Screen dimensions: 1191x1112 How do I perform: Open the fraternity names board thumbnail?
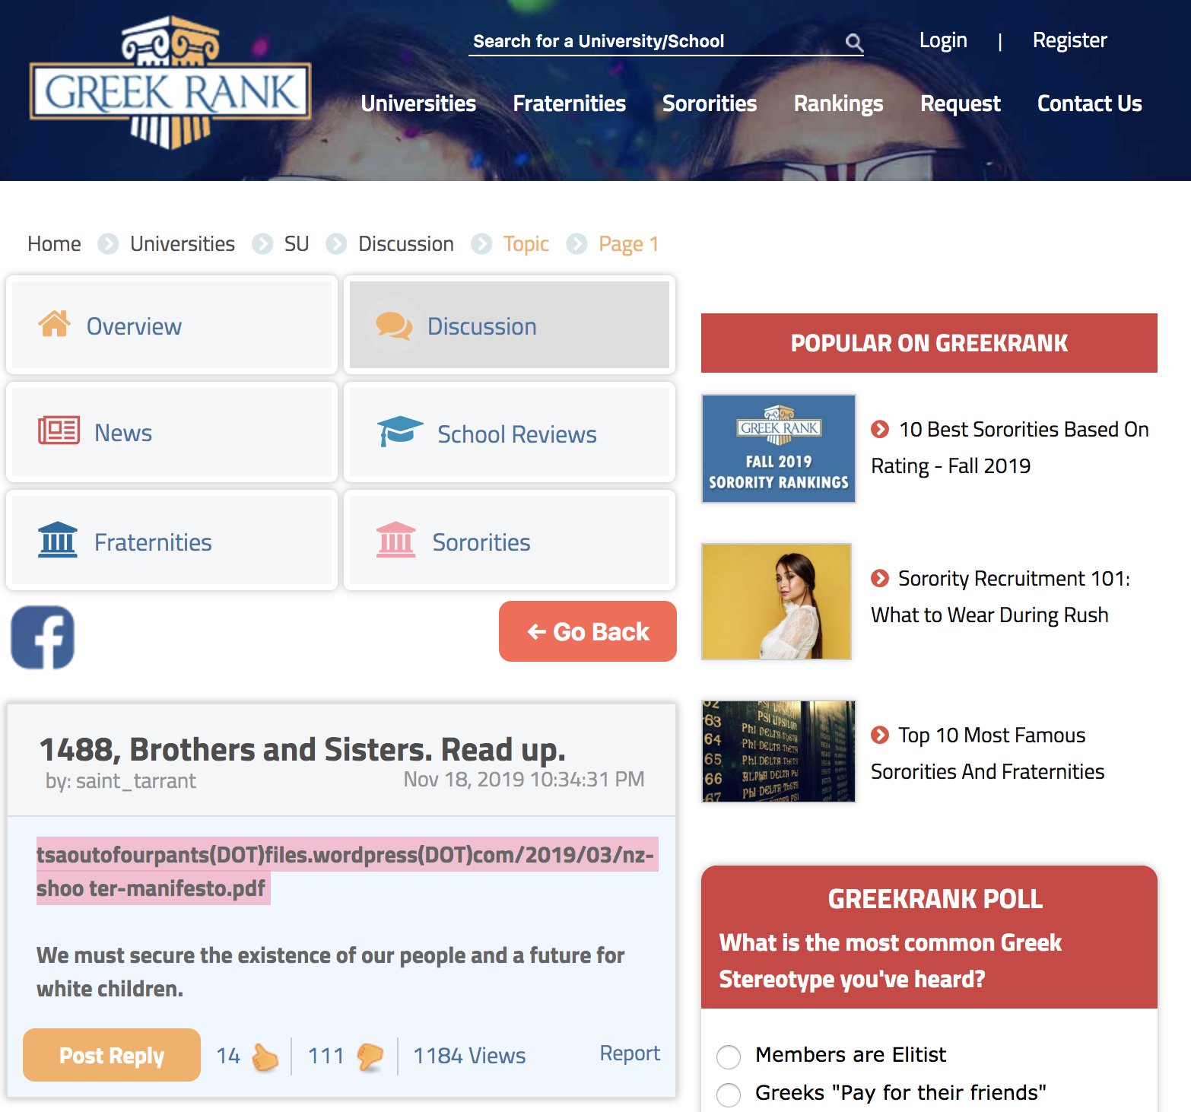(x=778, y=751)
